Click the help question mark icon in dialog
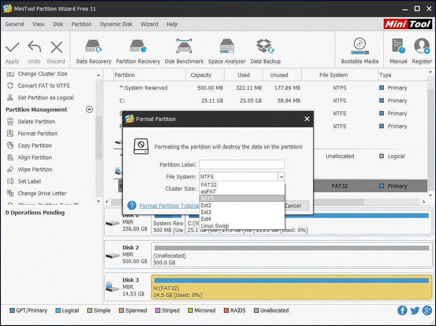 click(x=131, y=206)
